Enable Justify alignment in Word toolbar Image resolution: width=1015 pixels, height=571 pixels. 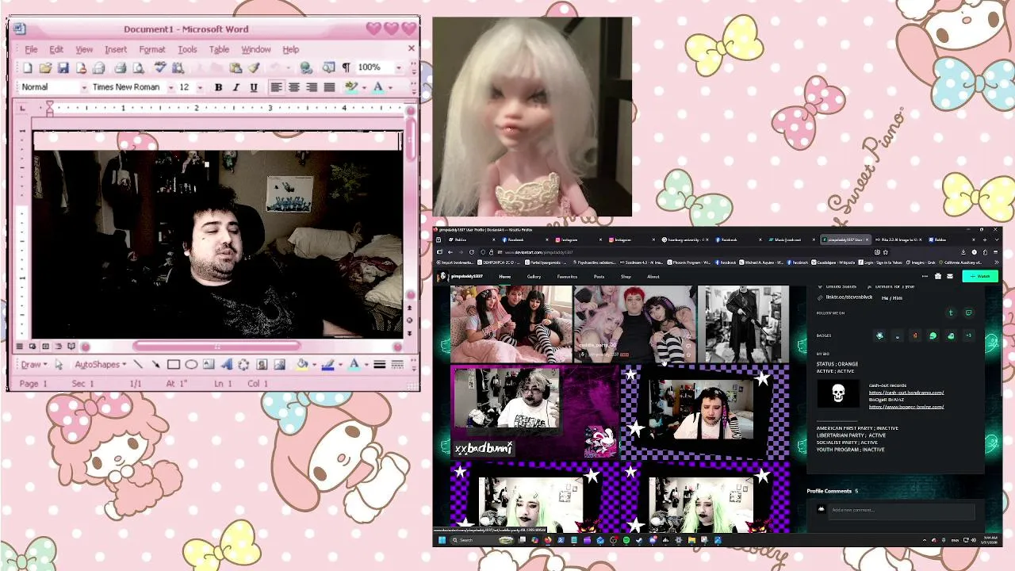coord(329,87)
